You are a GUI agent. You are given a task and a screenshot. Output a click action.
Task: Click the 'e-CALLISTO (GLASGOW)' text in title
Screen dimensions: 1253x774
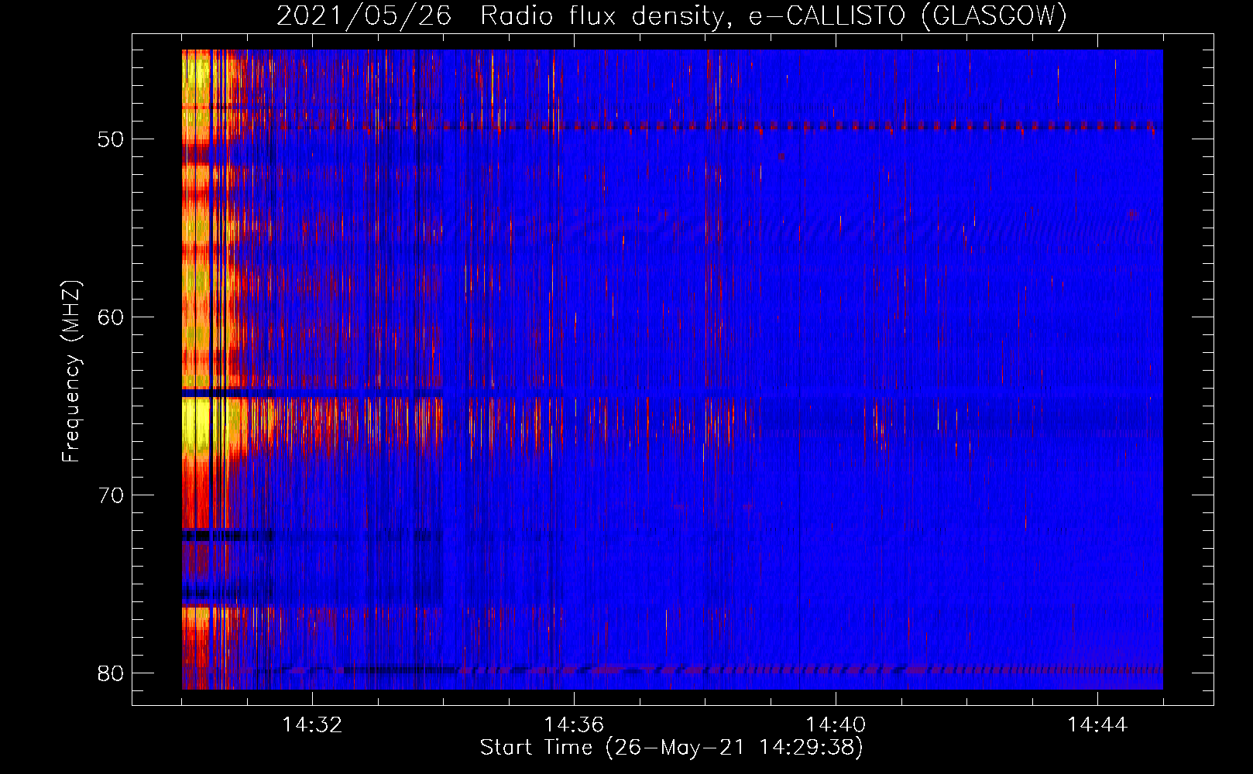pyautogui.click(x=908, y=15)
